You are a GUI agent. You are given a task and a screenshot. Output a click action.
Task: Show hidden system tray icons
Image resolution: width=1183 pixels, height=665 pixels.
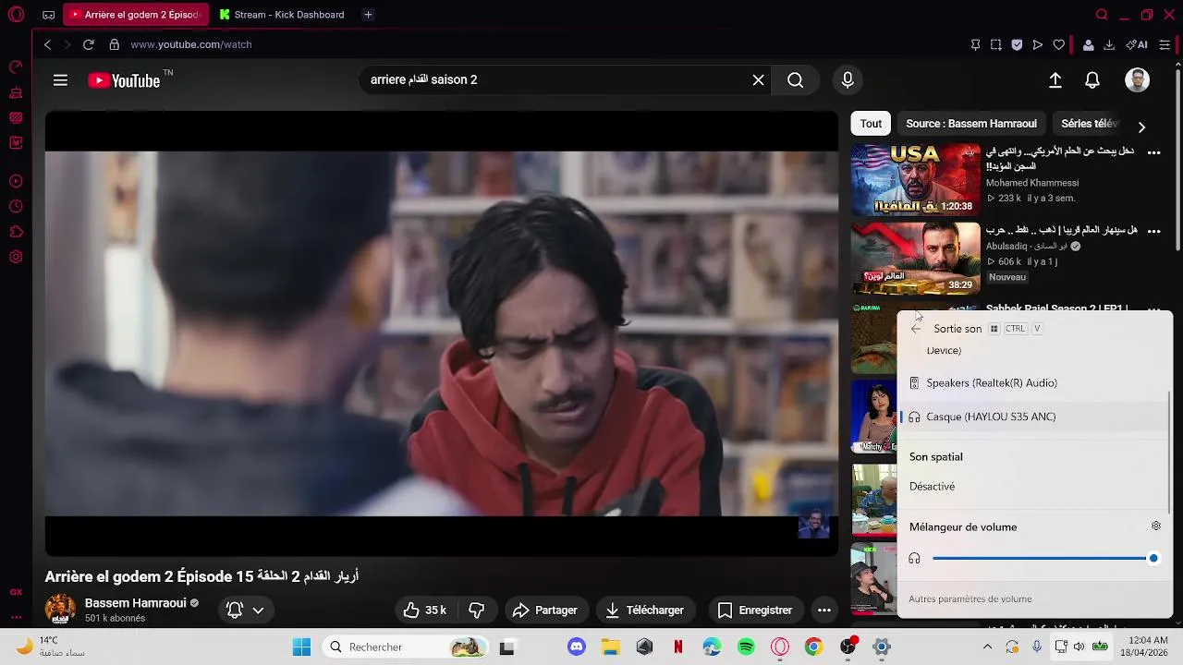(x=987, y=647)
